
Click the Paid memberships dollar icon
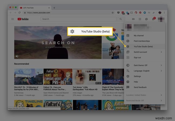(128, 41)
